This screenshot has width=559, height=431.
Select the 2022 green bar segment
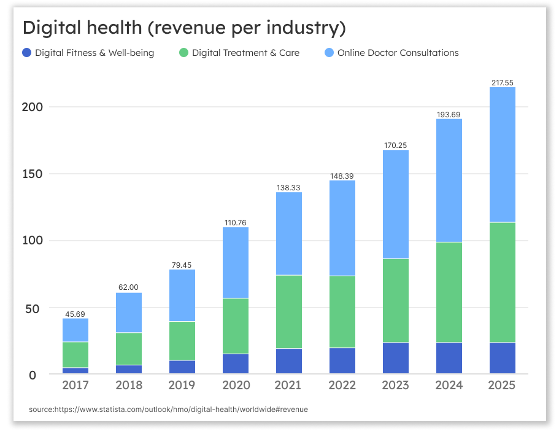coord(342,312)
